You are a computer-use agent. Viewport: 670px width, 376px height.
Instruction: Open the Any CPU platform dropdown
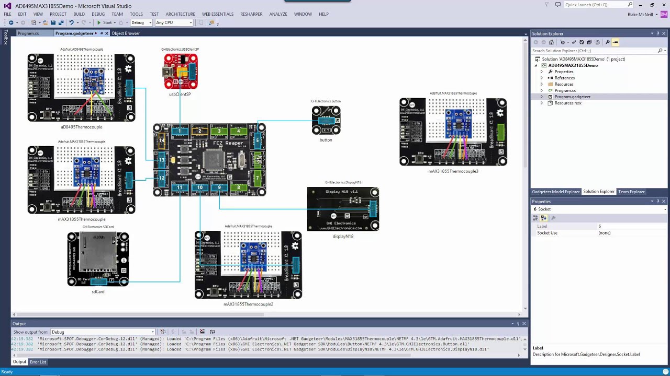174,22
